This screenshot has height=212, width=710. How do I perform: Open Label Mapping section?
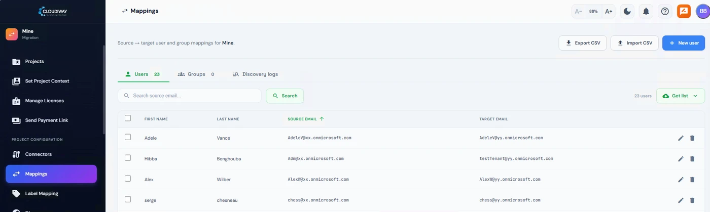[x=42, y=193]
